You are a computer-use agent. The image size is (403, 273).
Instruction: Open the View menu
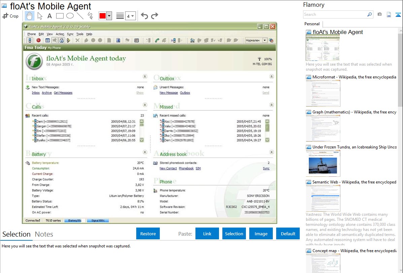49,34
